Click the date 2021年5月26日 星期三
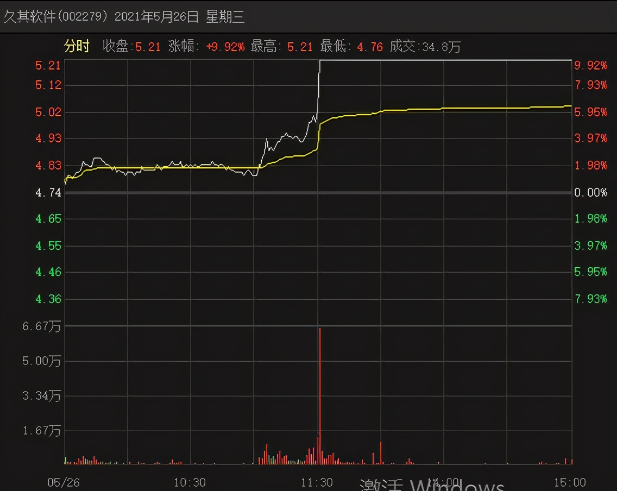 click(180, 17)
